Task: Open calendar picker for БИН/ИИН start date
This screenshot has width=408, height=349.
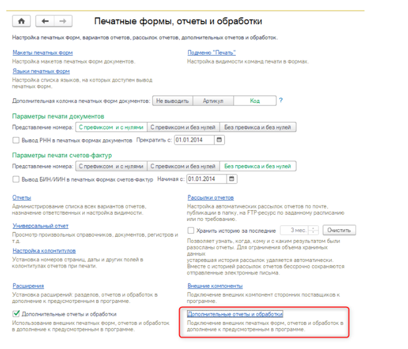Action: (x=232, y=179)
